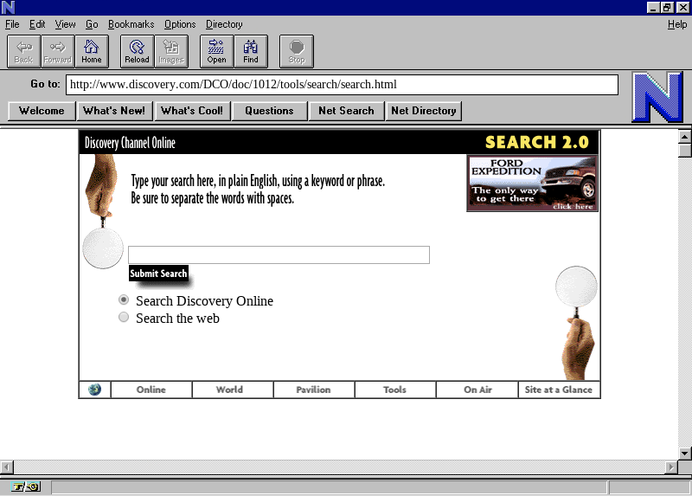The width and height of the screenshot is (692, 496).
Task: Click the What's Cool! directory button
Action: pos(192,111)
